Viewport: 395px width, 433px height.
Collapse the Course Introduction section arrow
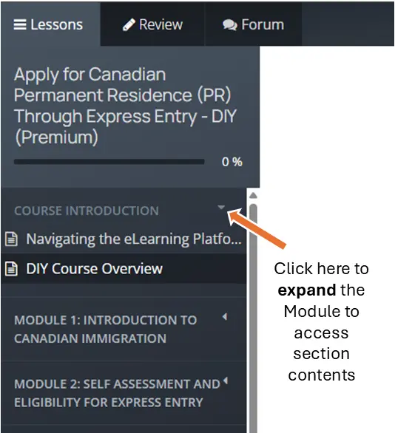click(x=221, y=207)
